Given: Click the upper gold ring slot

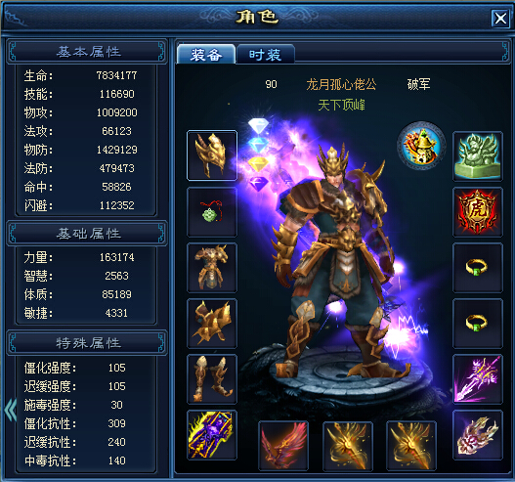Looking at the screenshot, I should pos(478,268).
